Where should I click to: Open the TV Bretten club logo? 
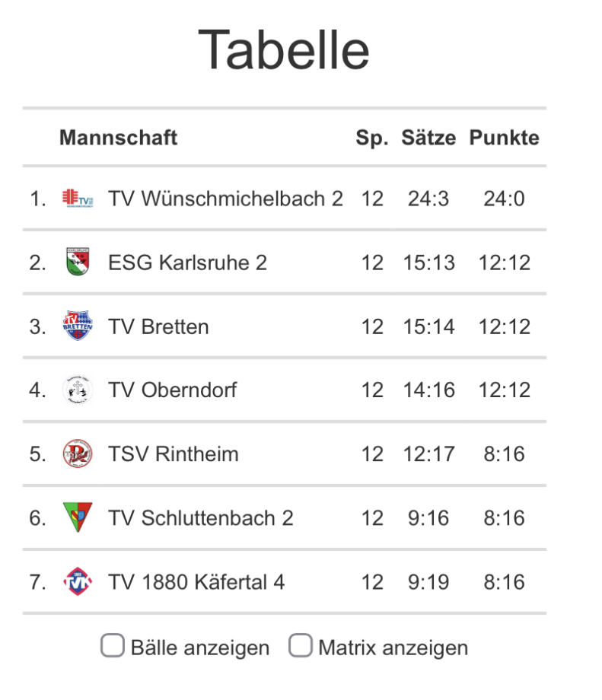tap(78, 326)
